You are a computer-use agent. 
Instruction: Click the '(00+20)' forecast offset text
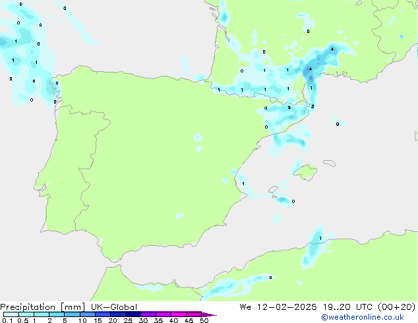(397, 307)
